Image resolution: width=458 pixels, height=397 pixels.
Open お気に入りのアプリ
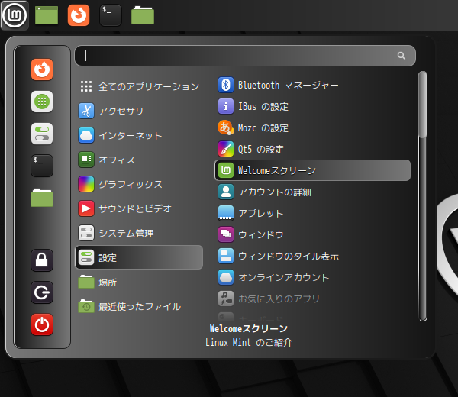tap(312, 299)
